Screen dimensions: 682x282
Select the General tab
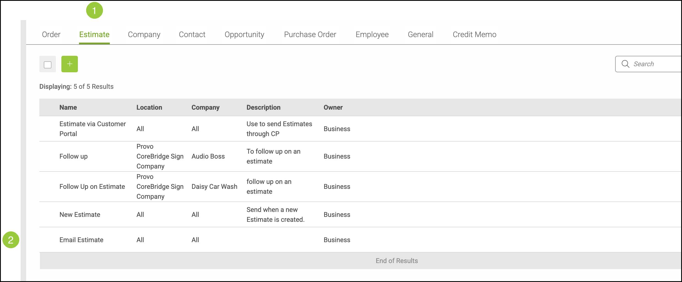coord(421,34)
